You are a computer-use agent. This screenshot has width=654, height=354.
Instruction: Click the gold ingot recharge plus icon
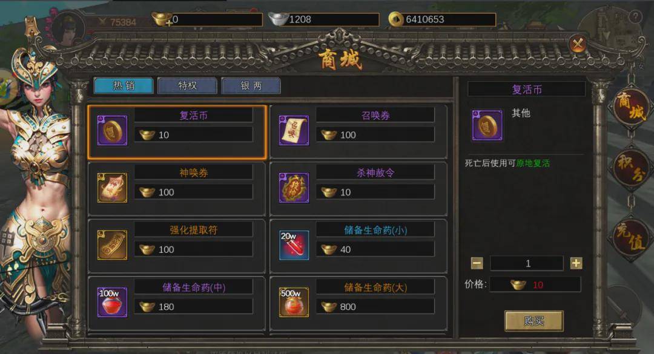[x=162, y=19]
